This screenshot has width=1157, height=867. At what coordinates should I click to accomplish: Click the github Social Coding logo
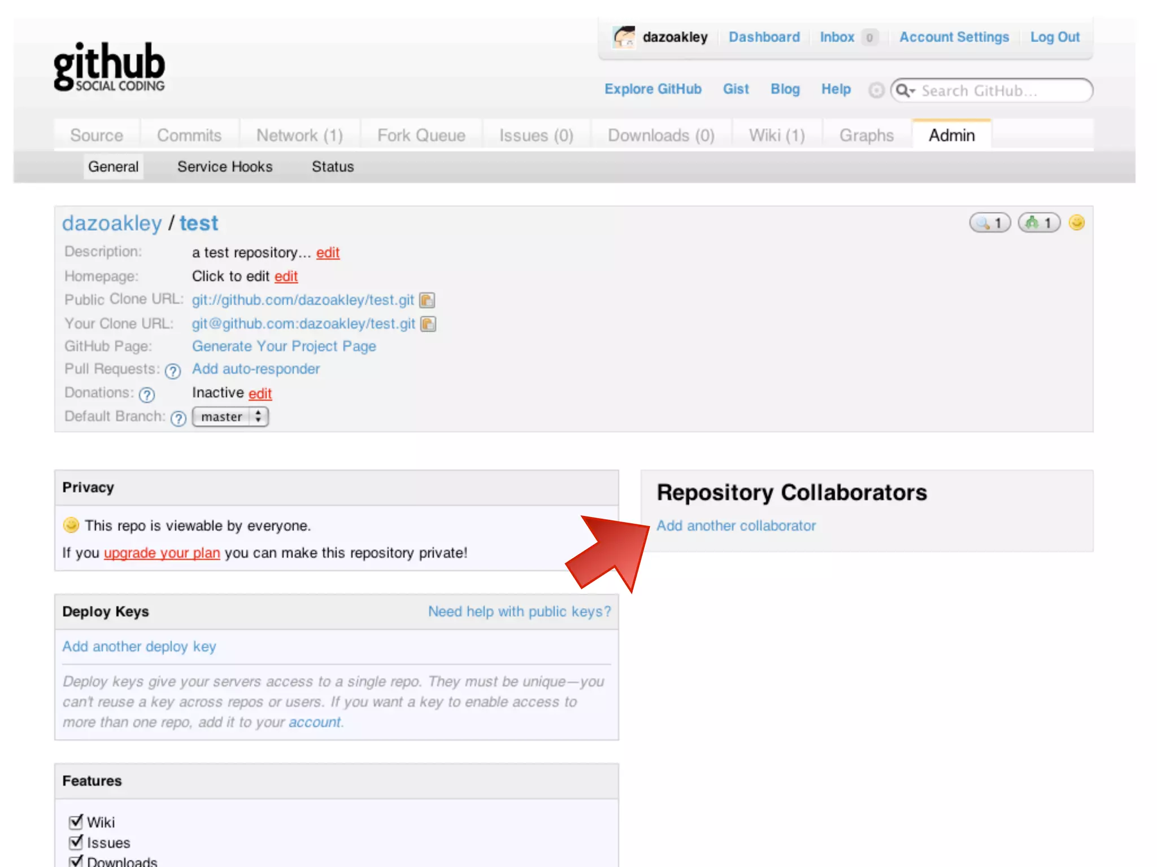[x=109, y=67]
